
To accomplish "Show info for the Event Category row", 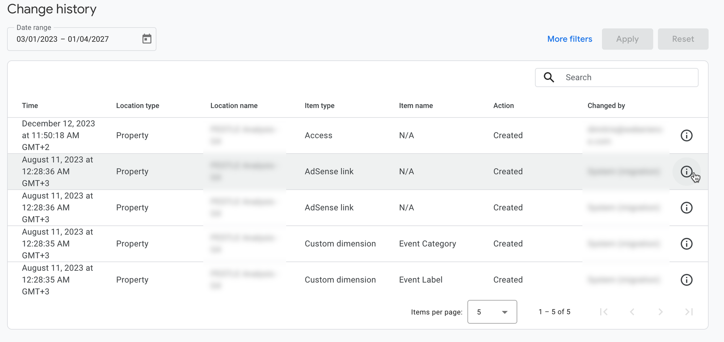I will 686,244.
